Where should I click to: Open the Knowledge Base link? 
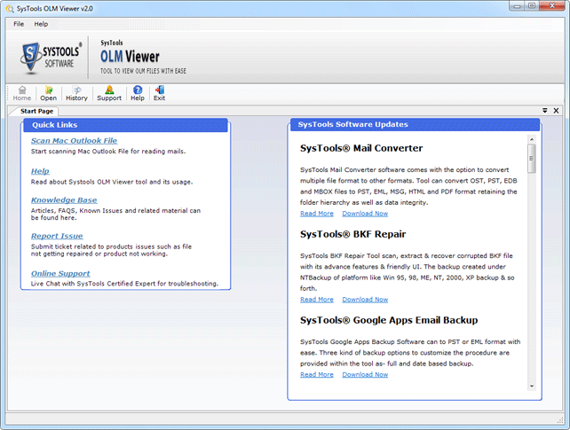tap(64, 200)
